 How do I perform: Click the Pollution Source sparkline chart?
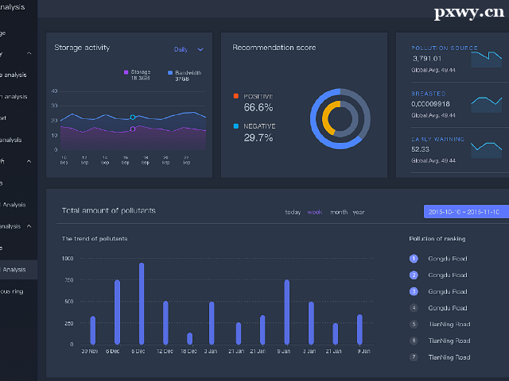click(x=486, y=59)
